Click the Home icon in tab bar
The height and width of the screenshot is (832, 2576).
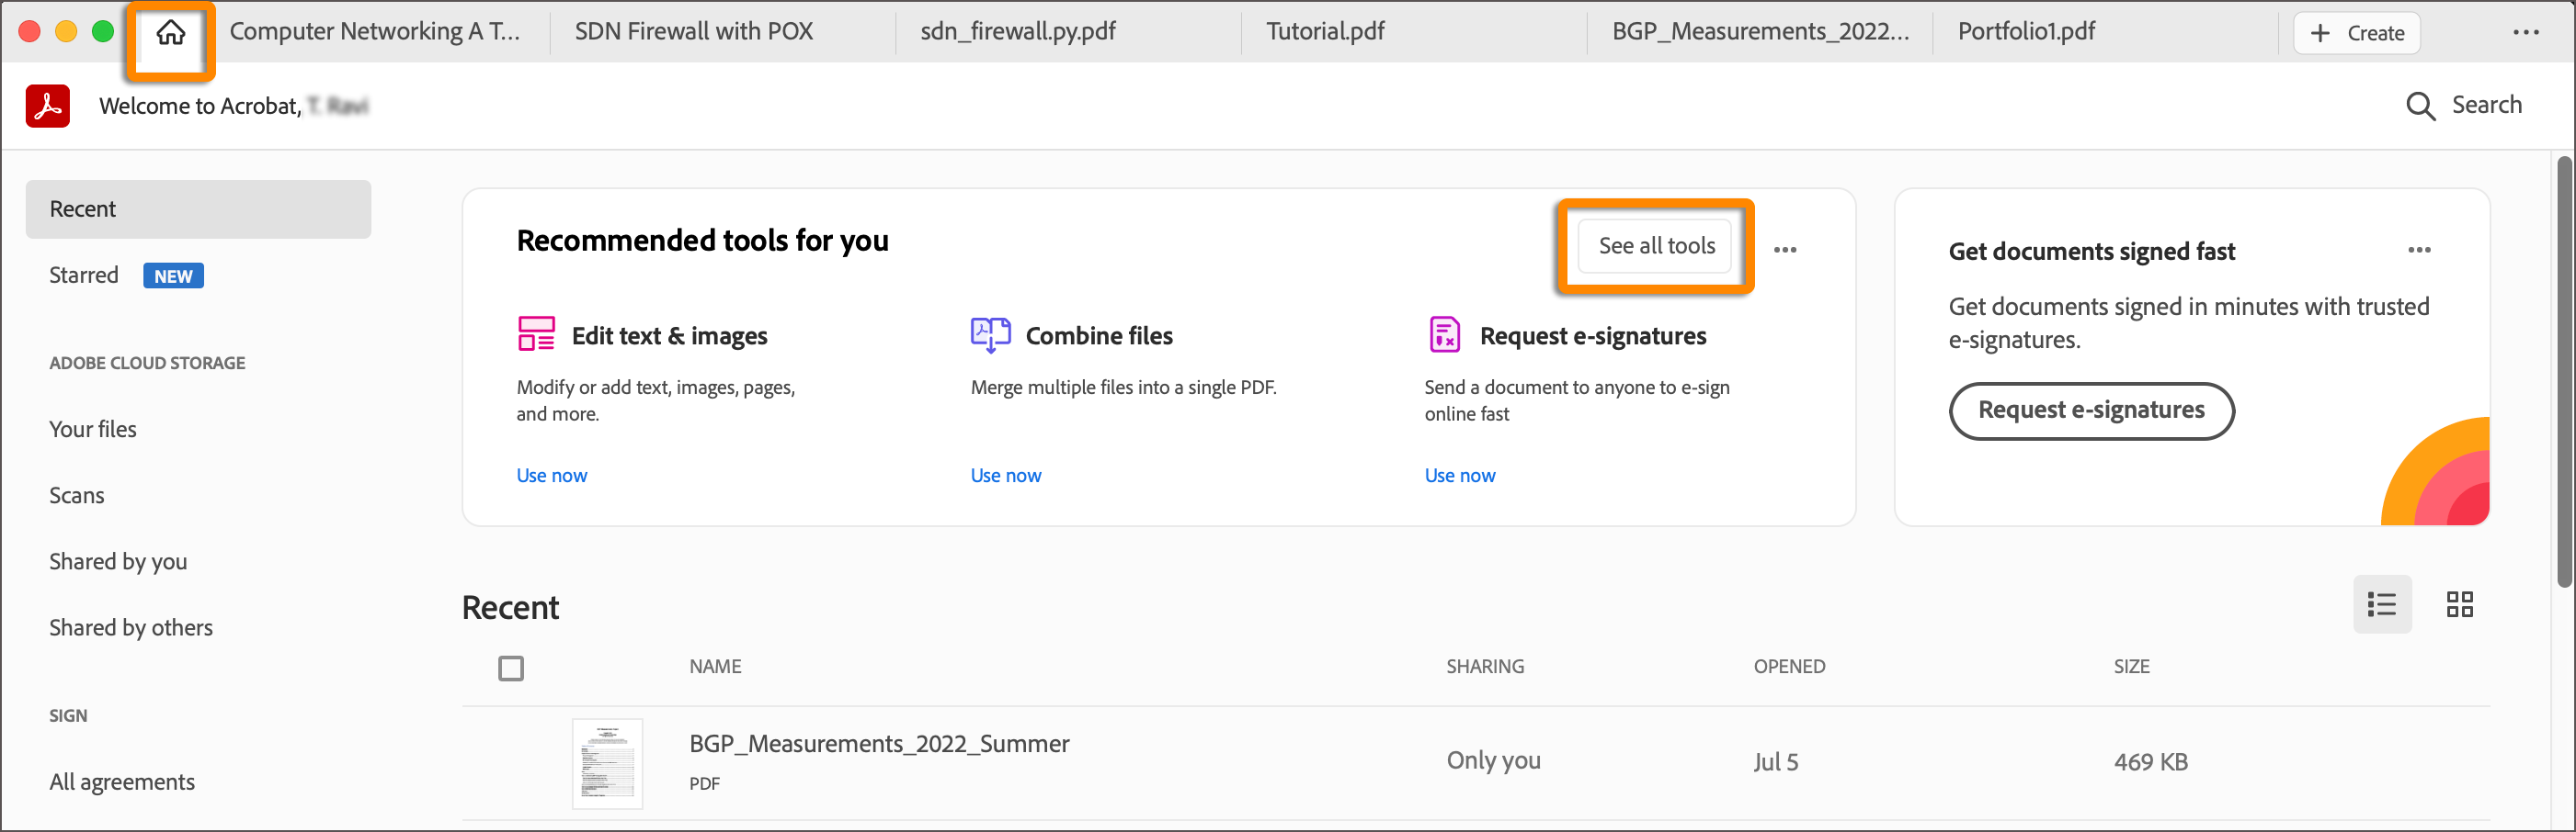tap(171, 33)
